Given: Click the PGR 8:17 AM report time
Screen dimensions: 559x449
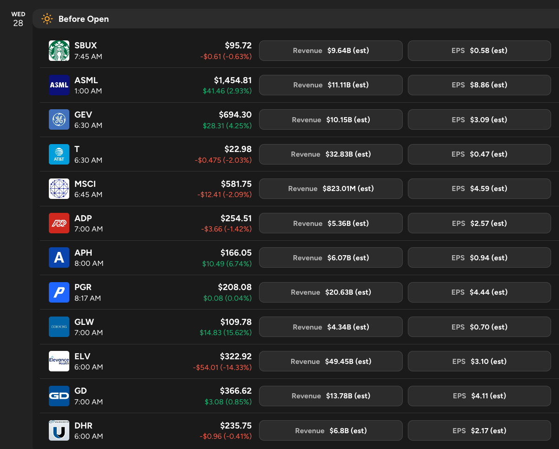Looking at the screenshot, I should click(x=87, y=298).
